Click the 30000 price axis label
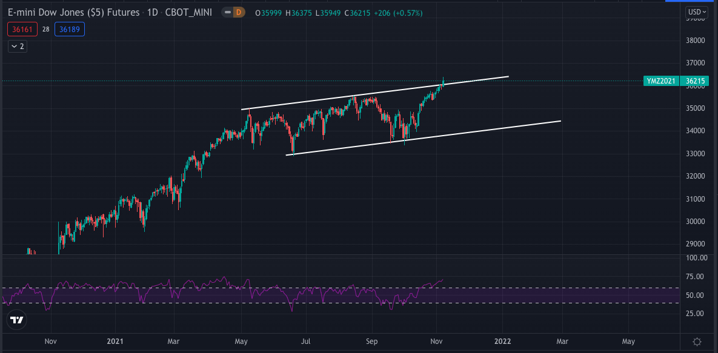The width and height of the screenshot is (718, 353). (x=694, y=221)
